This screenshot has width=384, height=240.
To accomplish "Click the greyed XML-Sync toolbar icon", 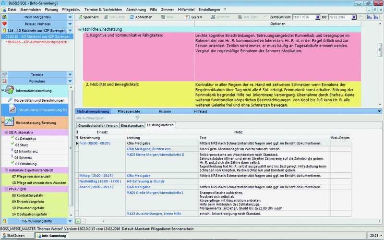I will tap(240, 17).
